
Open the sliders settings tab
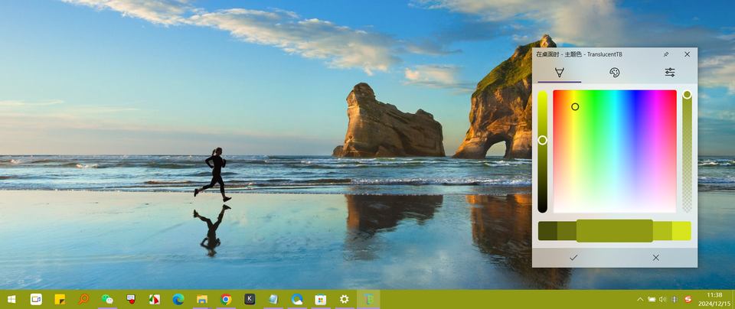(670, 72)
